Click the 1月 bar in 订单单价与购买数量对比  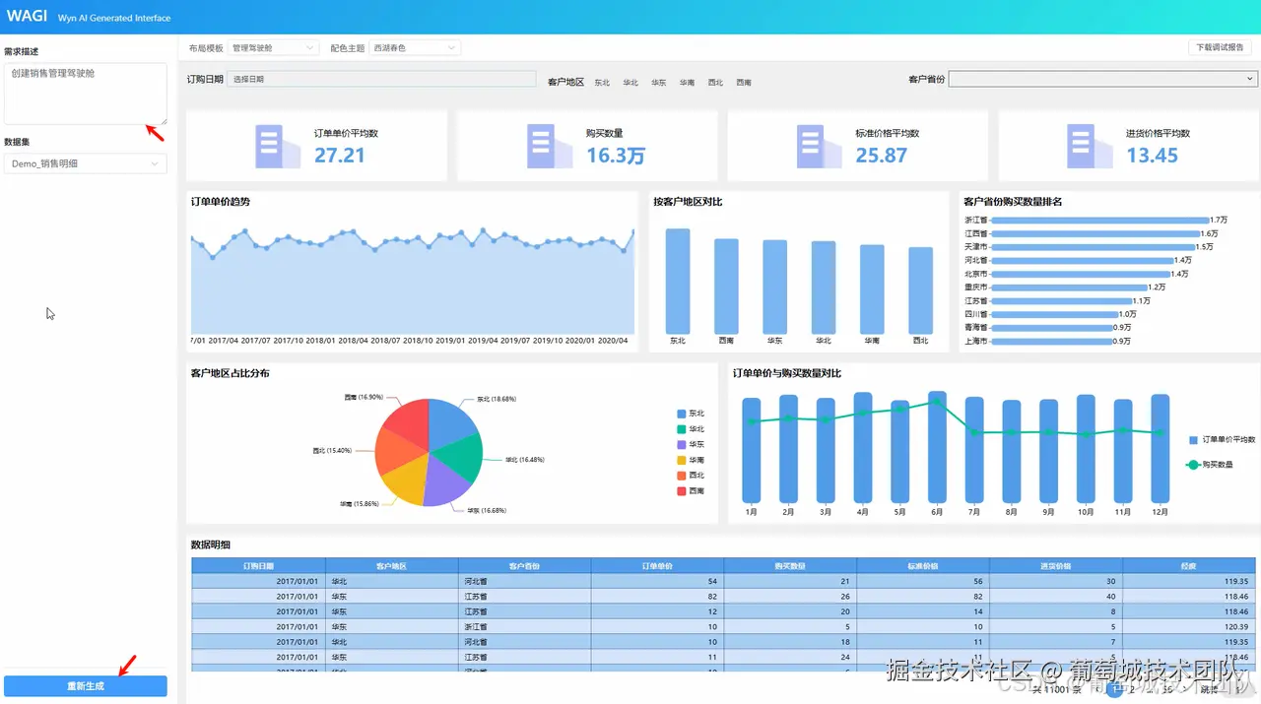tap(752, 450)
